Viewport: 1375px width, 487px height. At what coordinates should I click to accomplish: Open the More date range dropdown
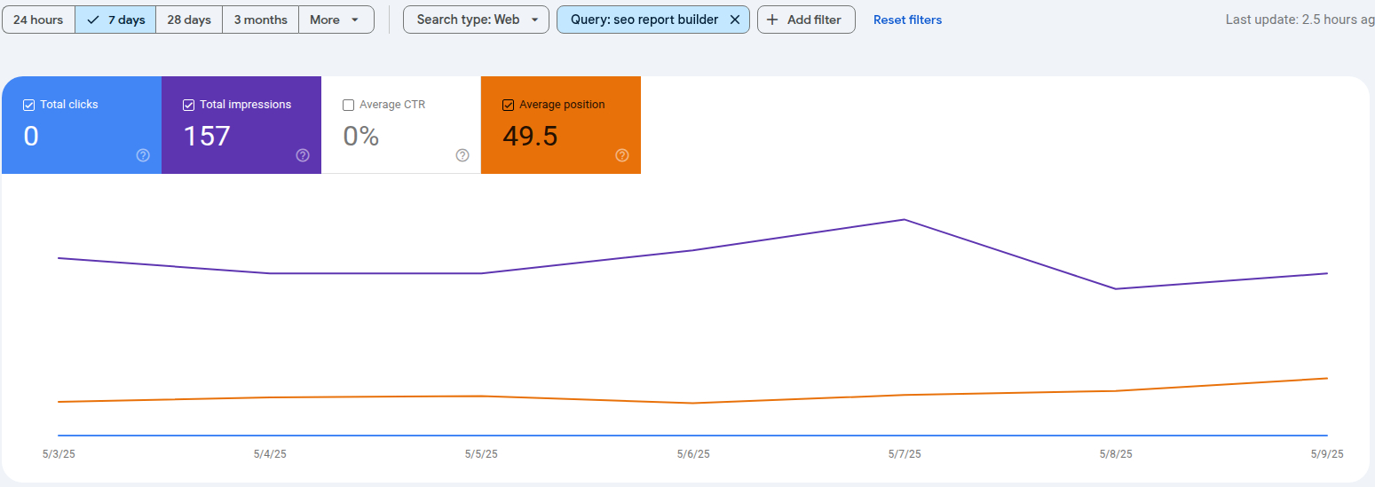[336, 20]
